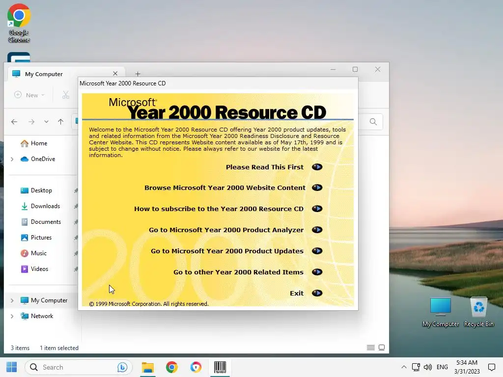Open Browse Microsoft Year 2000 Website Content
This screenshot has height=377, width=503.
[x=225, y=188]
